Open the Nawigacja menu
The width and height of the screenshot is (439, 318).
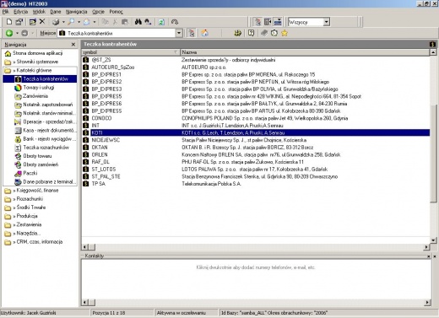click(77, 12)
